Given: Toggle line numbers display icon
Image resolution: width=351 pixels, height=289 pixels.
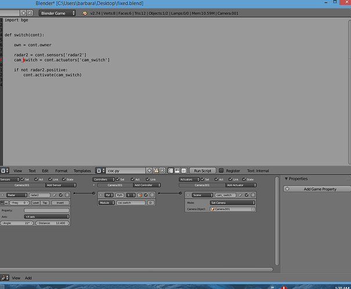Looking at the screenshot, I should click(171, 171).
